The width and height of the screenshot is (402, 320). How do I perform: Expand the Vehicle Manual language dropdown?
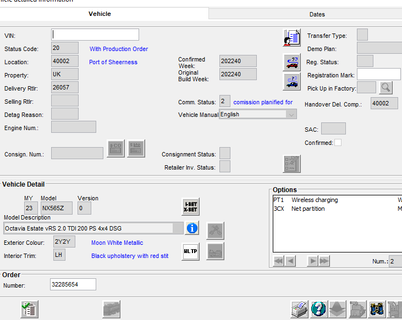tap(291, 114)
